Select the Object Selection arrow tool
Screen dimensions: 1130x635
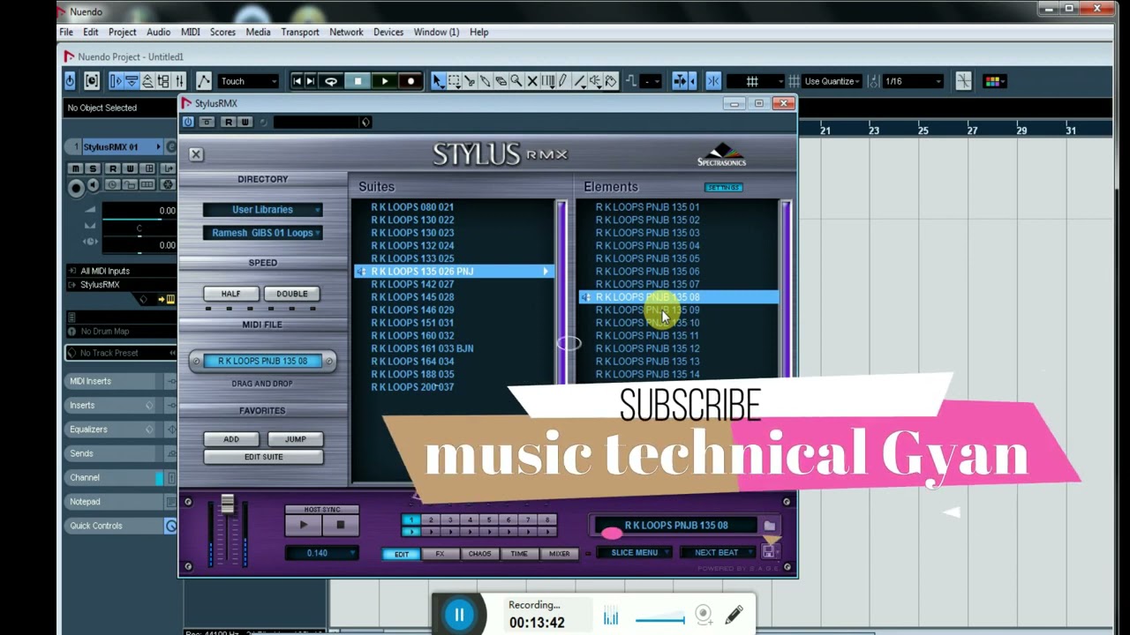pos(438,81)
